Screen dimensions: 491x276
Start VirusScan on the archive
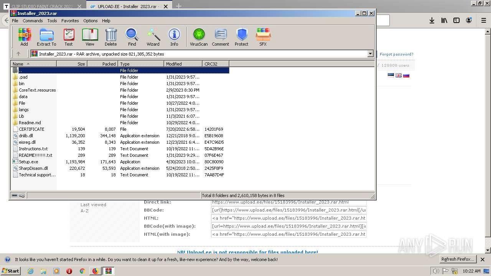point(199,37)
